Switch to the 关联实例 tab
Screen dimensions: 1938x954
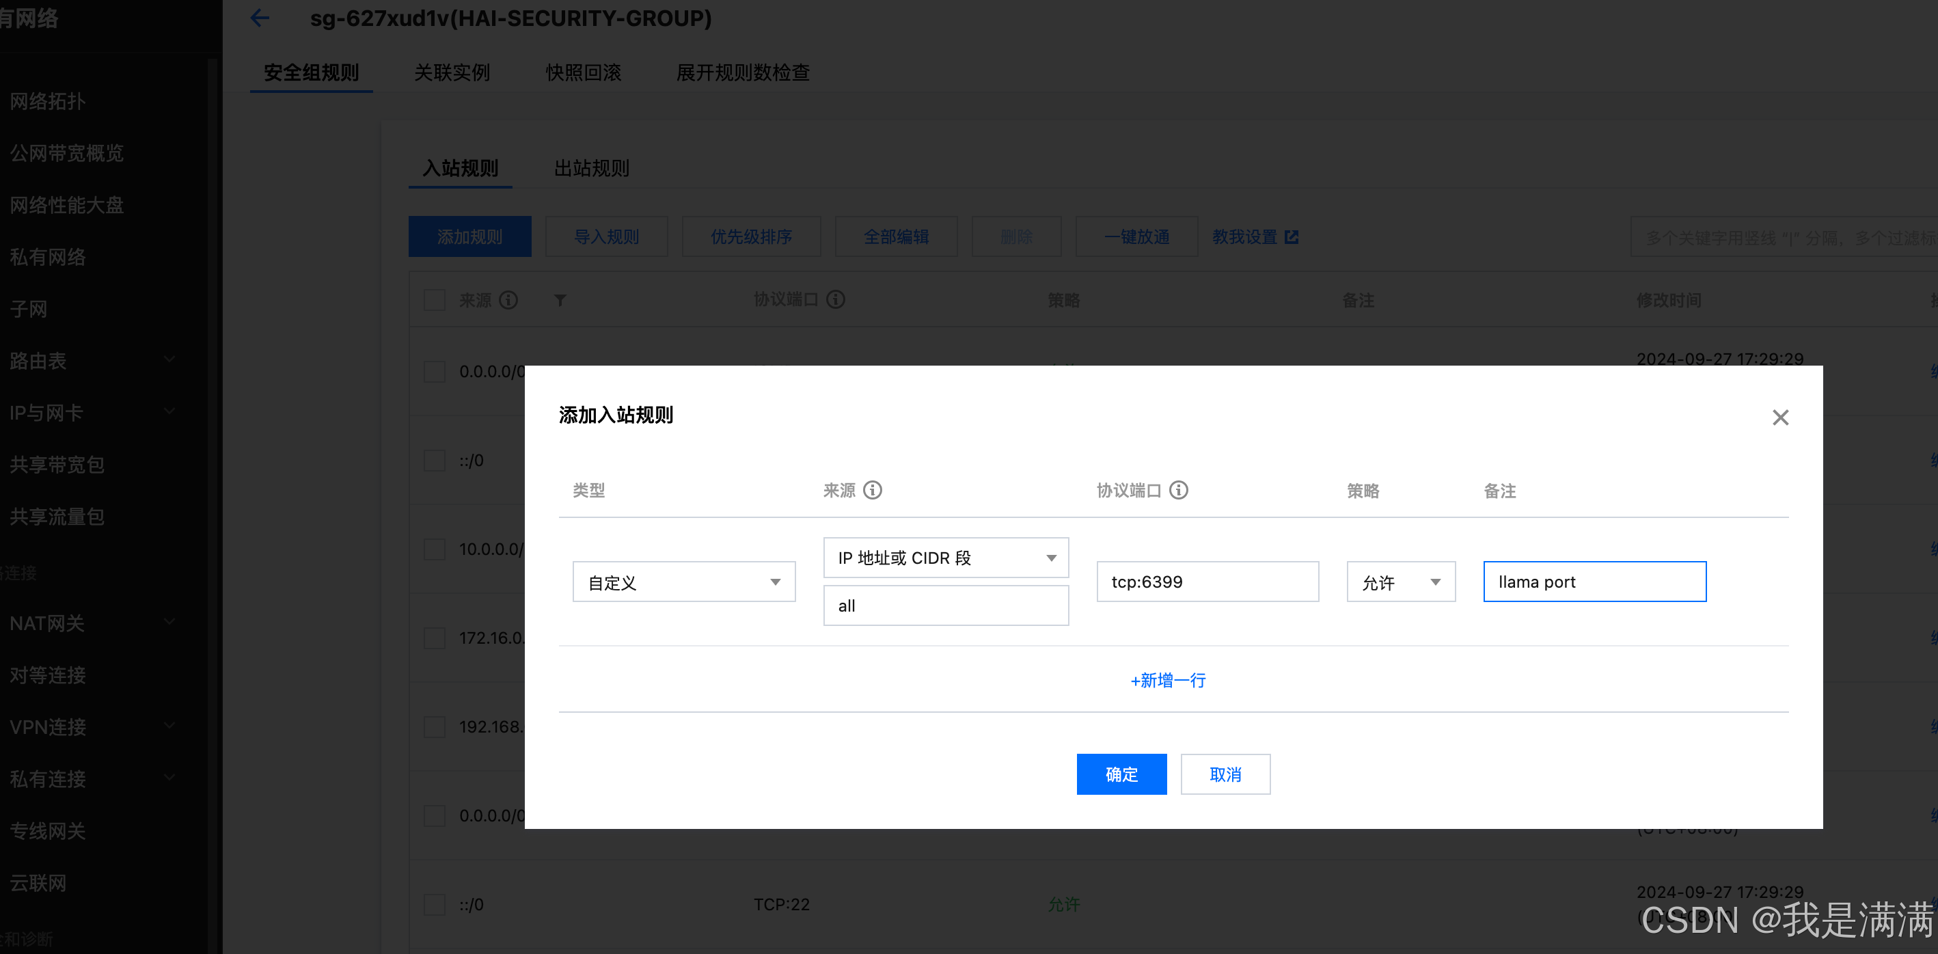pyautogui.click(x=452, y=73)
